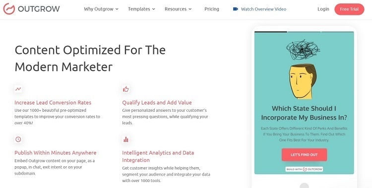Select the Increase Lead Conversion Rates heading
This screenshot has height=188, width=372.
53,102
